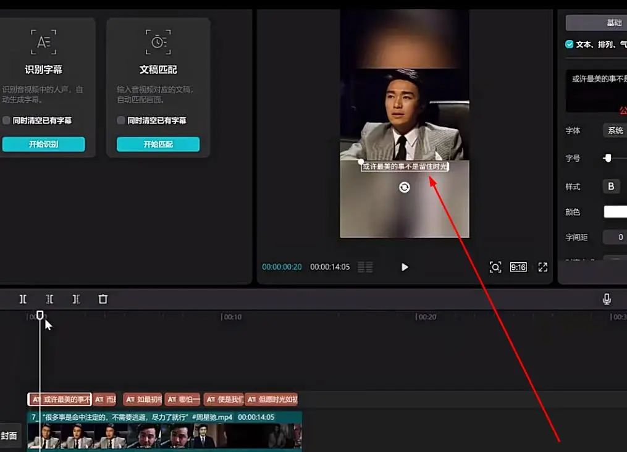The height and width of the screenshot is (452, 627).
Task: Select the split clip tool in timeline toolbar
Action: click(x=23, y=299)
